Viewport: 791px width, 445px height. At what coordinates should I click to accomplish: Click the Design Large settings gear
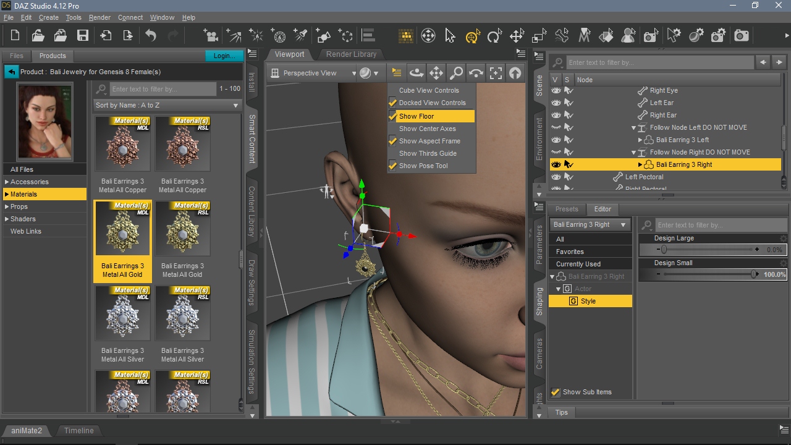pyautogui.click(x=784, y=239)
